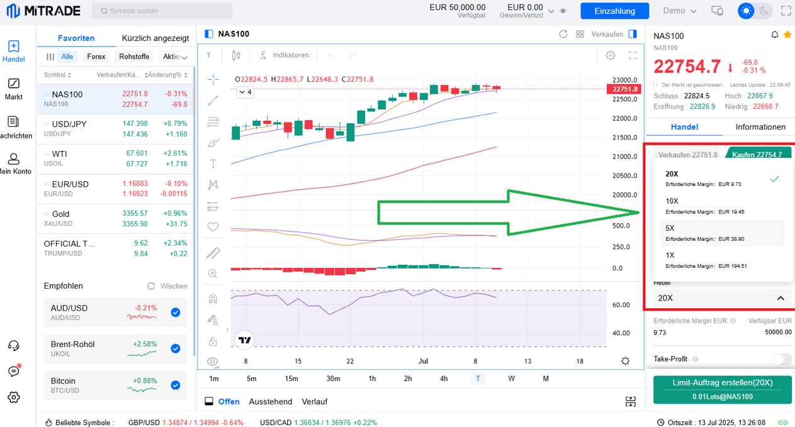Open price alert bell for NAS100

coord(775,35)
